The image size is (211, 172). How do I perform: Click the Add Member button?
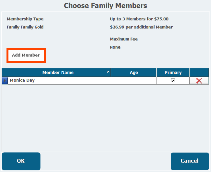click(26, 55)
